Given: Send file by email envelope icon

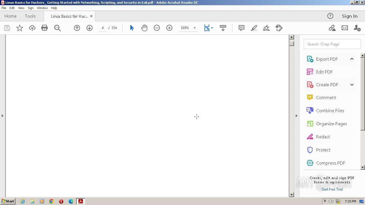Looking at the screenshot, I should (x=345, y=28).
